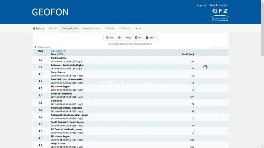The width and height of the screenshot is (264, 148).
Task: Open the Andaman Islands, India Region event
Action: pos(67,65)
